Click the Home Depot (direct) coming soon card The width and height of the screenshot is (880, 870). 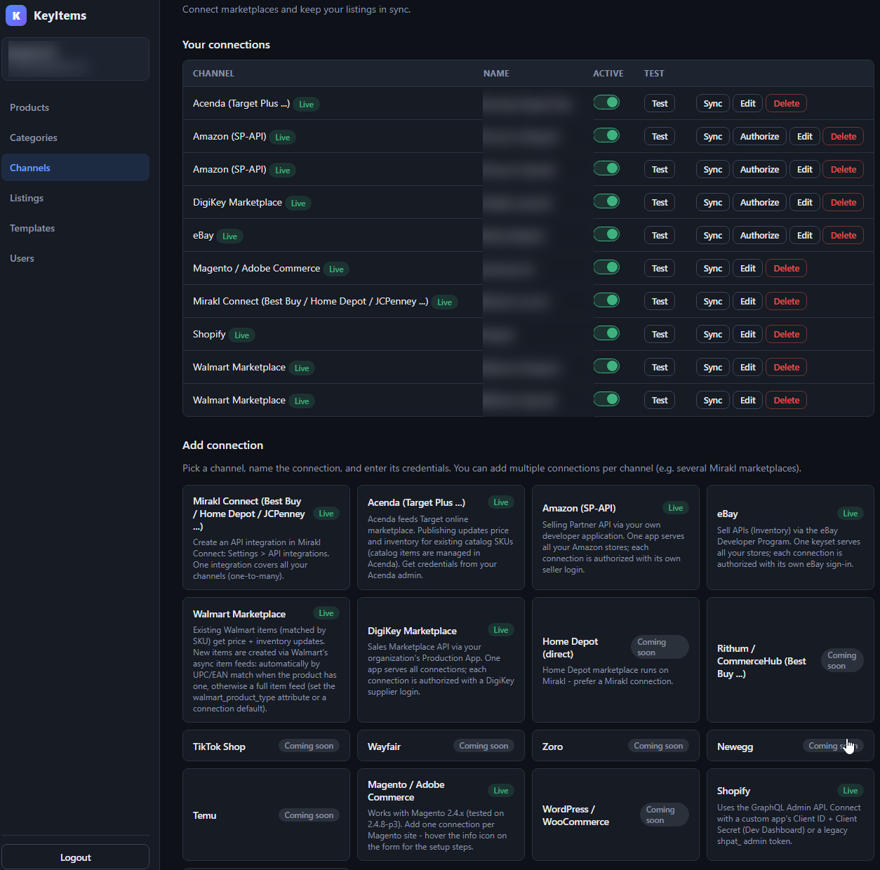tap(615, 660)
